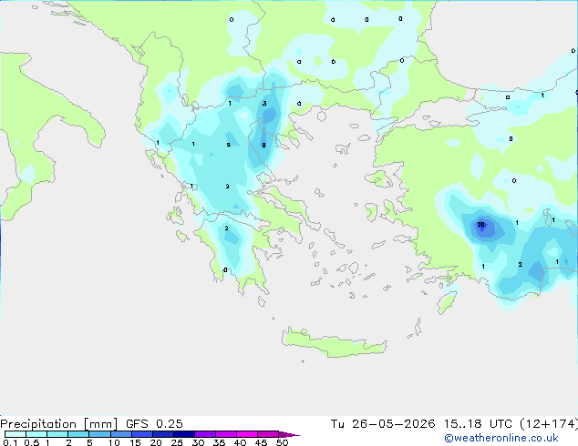
Task: Click the island of Crete on map
Action: tap(334, 343)
